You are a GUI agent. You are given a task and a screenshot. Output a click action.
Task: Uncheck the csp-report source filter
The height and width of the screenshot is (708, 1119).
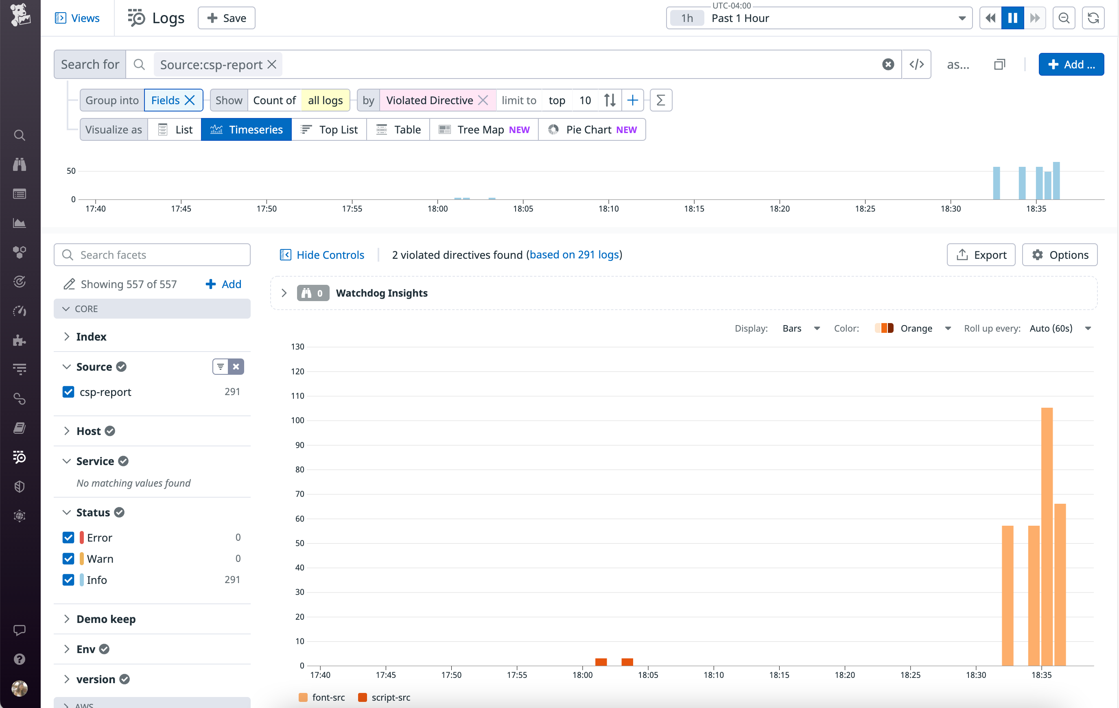[68, 391]
